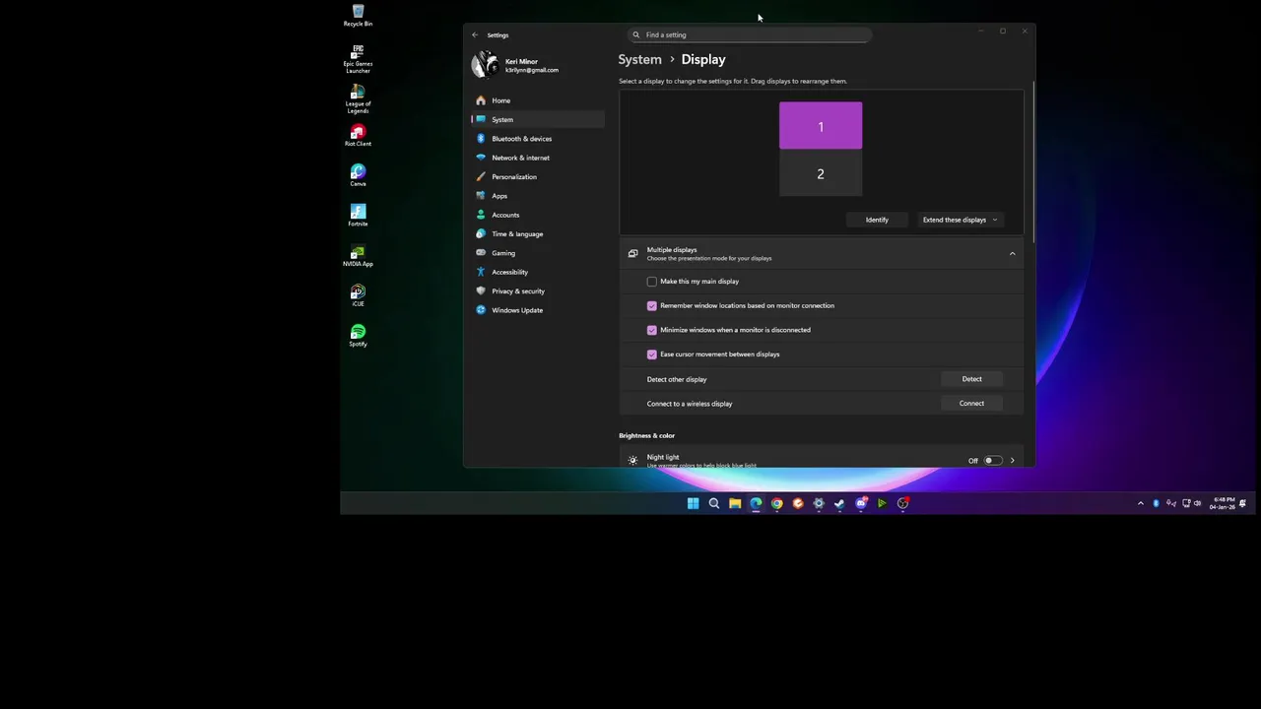Select the Canva desktop shortcut
The image size is (1261, 709).
[x=358, y=175]
